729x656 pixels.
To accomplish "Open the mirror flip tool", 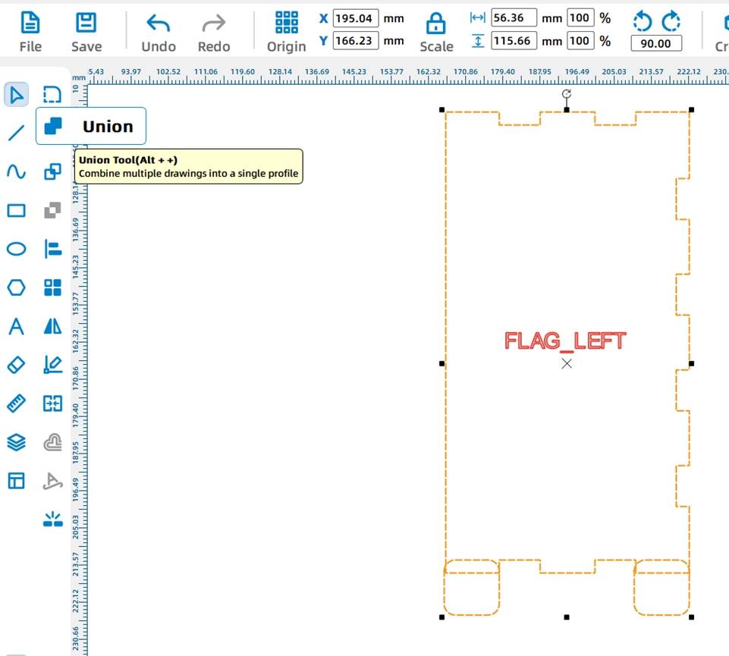I will coord(52,327).
